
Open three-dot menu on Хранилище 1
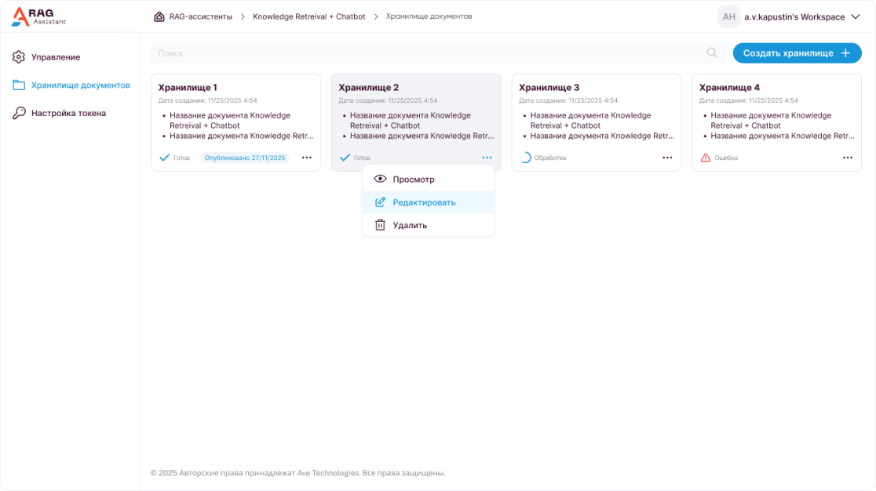(x=307, y=158)
